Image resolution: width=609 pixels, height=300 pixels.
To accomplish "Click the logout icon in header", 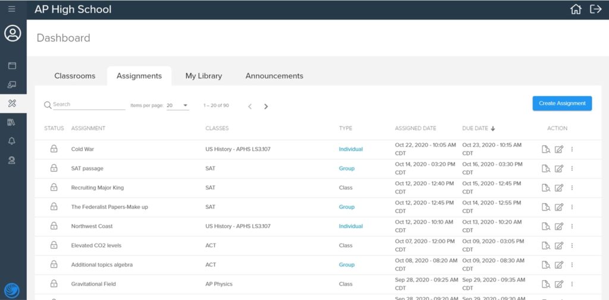I will (595, 9).
